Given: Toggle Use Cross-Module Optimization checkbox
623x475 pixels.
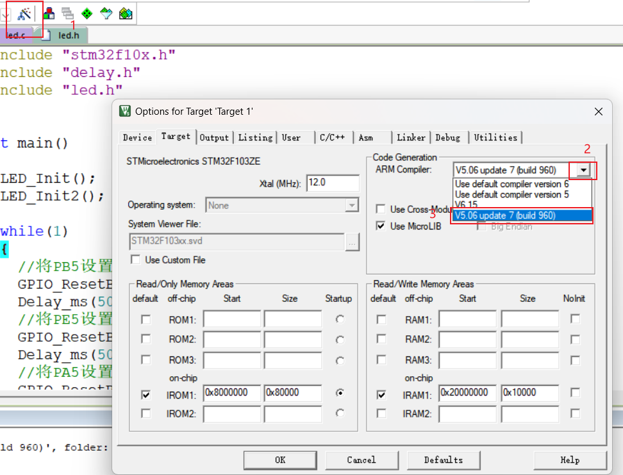Looking at the screenshot, I should click(381, 209).
